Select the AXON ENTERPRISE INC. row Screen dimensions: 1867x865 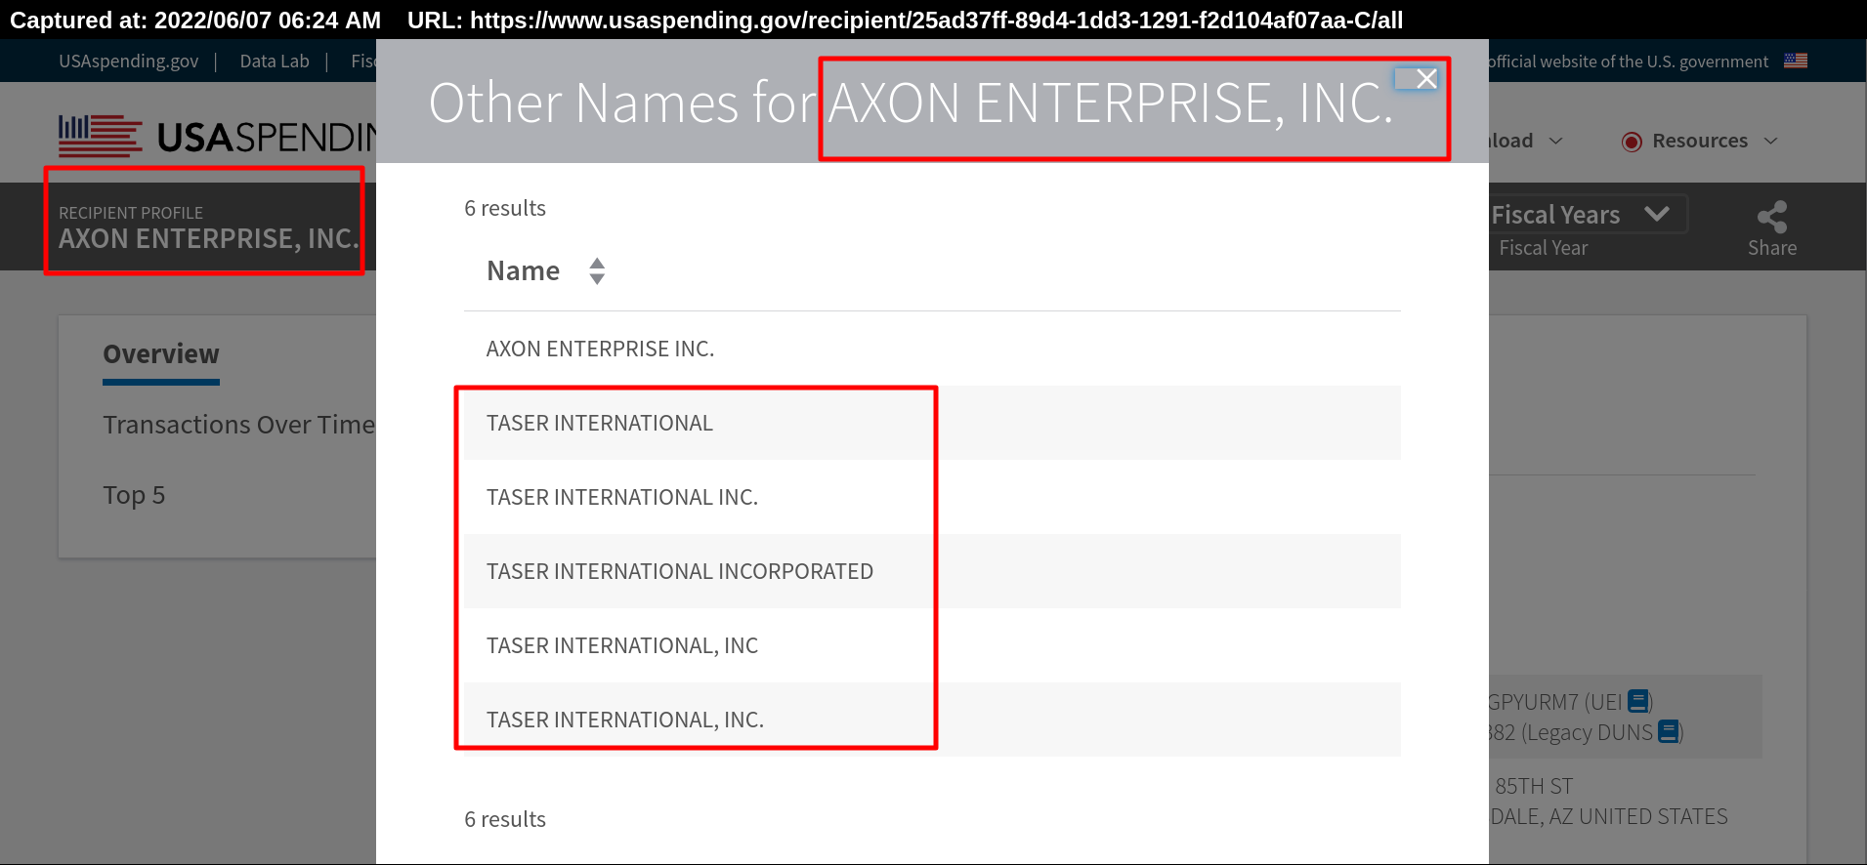[932, 349]
